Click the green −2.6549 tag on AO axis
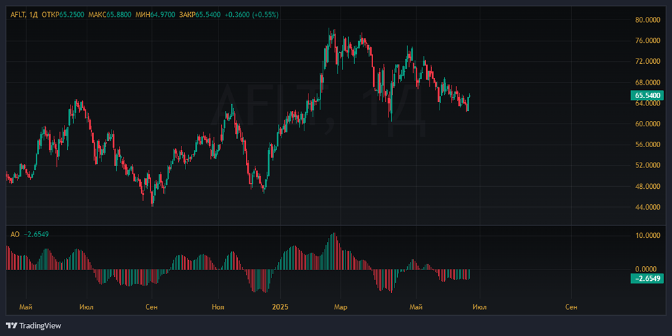 point(648,278)
